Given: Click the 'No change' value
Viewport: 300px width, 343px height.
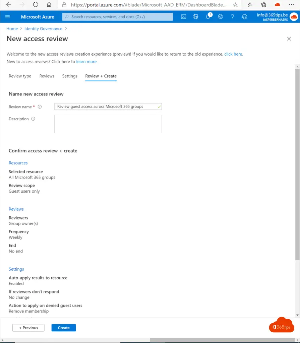Looking at the screenshot, I should [19, 297].
